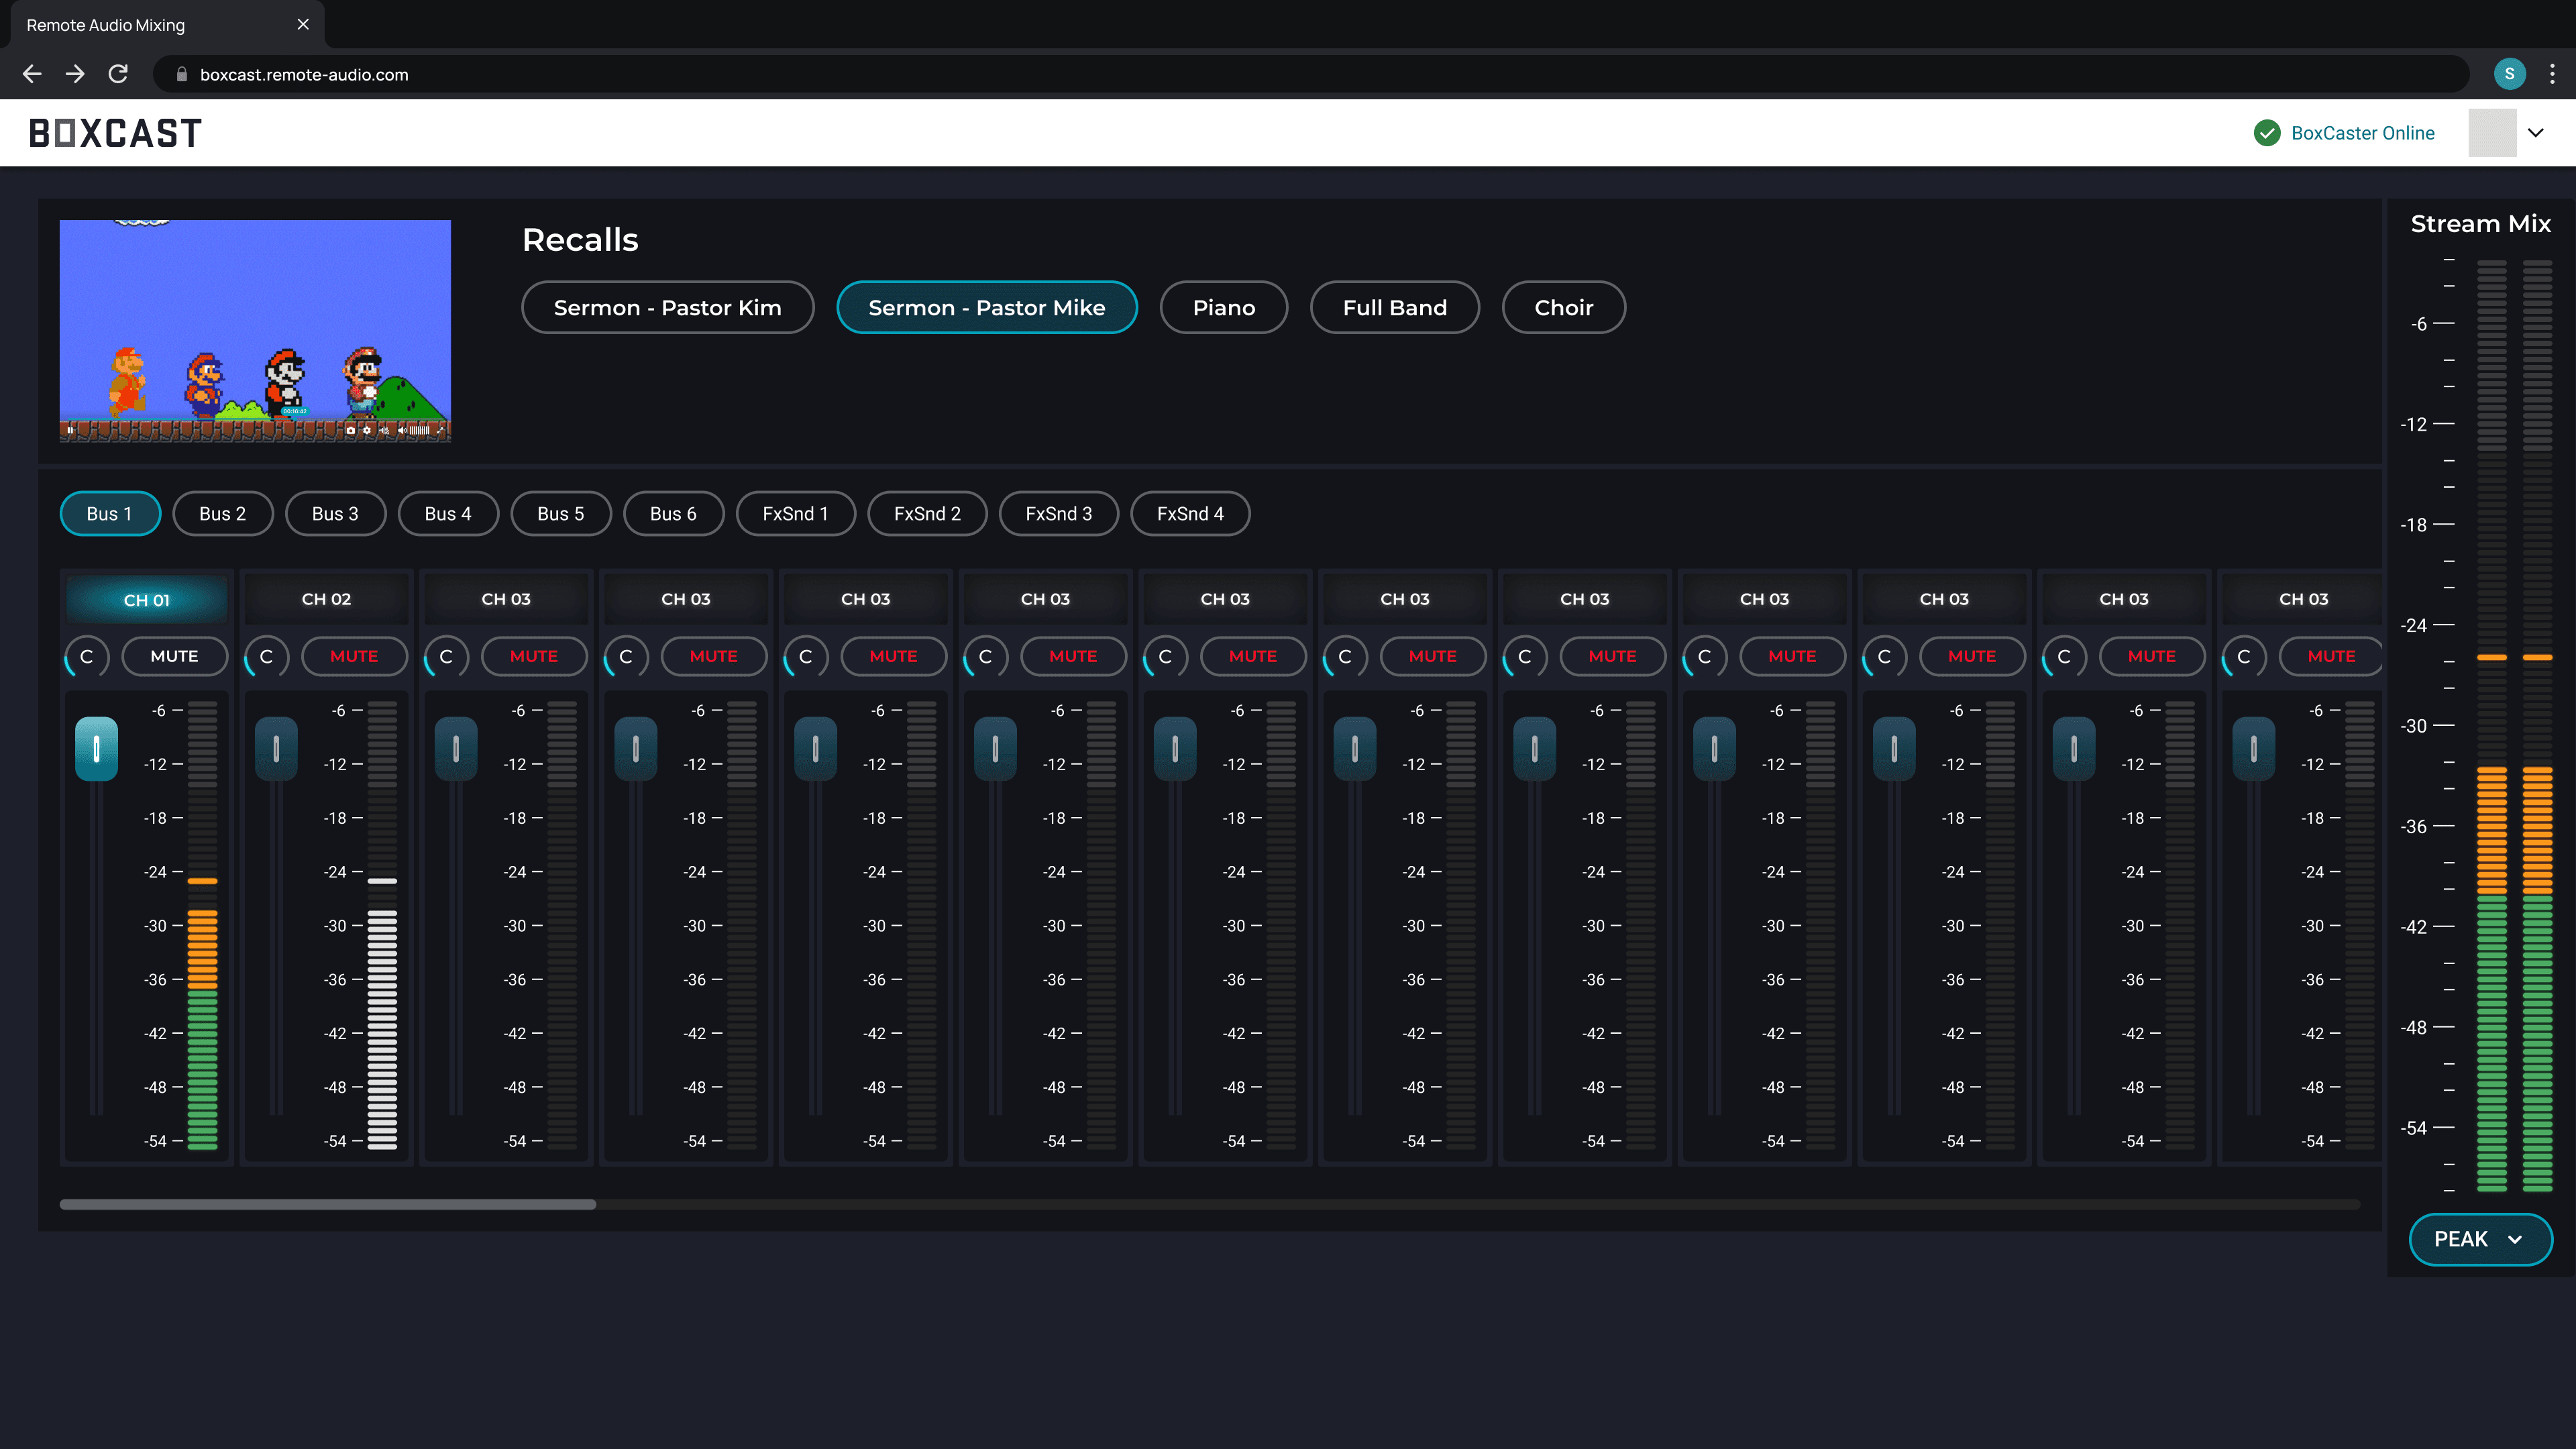The image size is (2576, 1449).
Task: Click the speaker volume icon in preview
Action: click(402, 430)
